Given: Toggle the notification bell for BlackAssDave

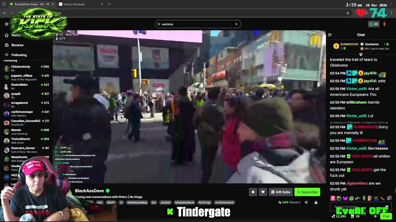Looking at the screenshot, I should click(253, 192).
